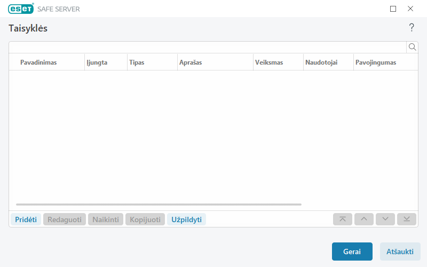Confirm with the Gerai button
The width and height of the screenshot is (427, 267).
tap(352, 252)
